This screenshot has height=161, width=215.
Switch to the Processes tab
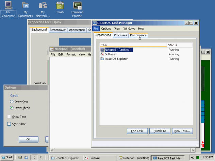120,35
